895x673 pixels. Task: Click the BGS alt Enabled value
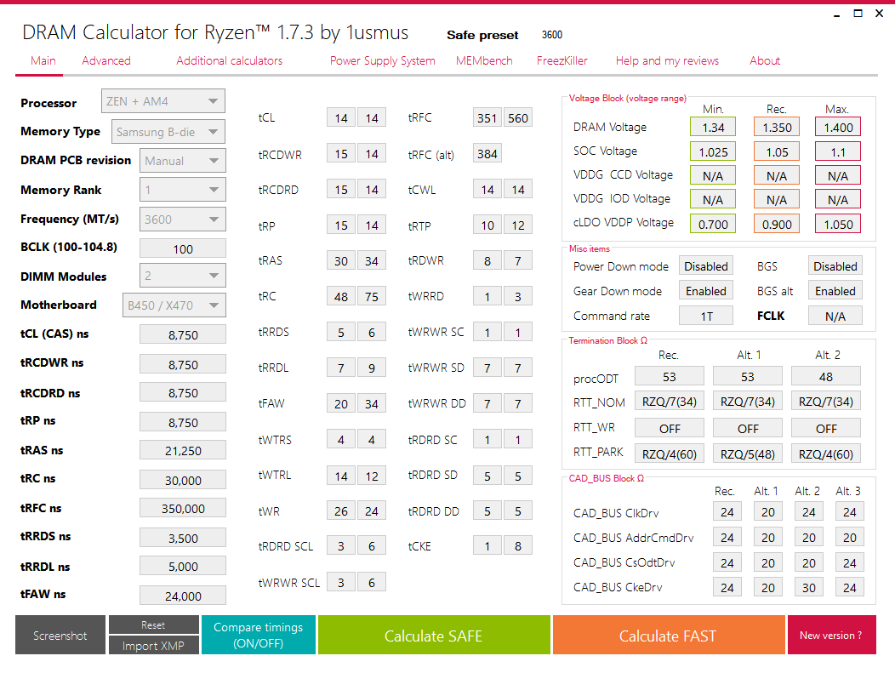tap(835, 290)
